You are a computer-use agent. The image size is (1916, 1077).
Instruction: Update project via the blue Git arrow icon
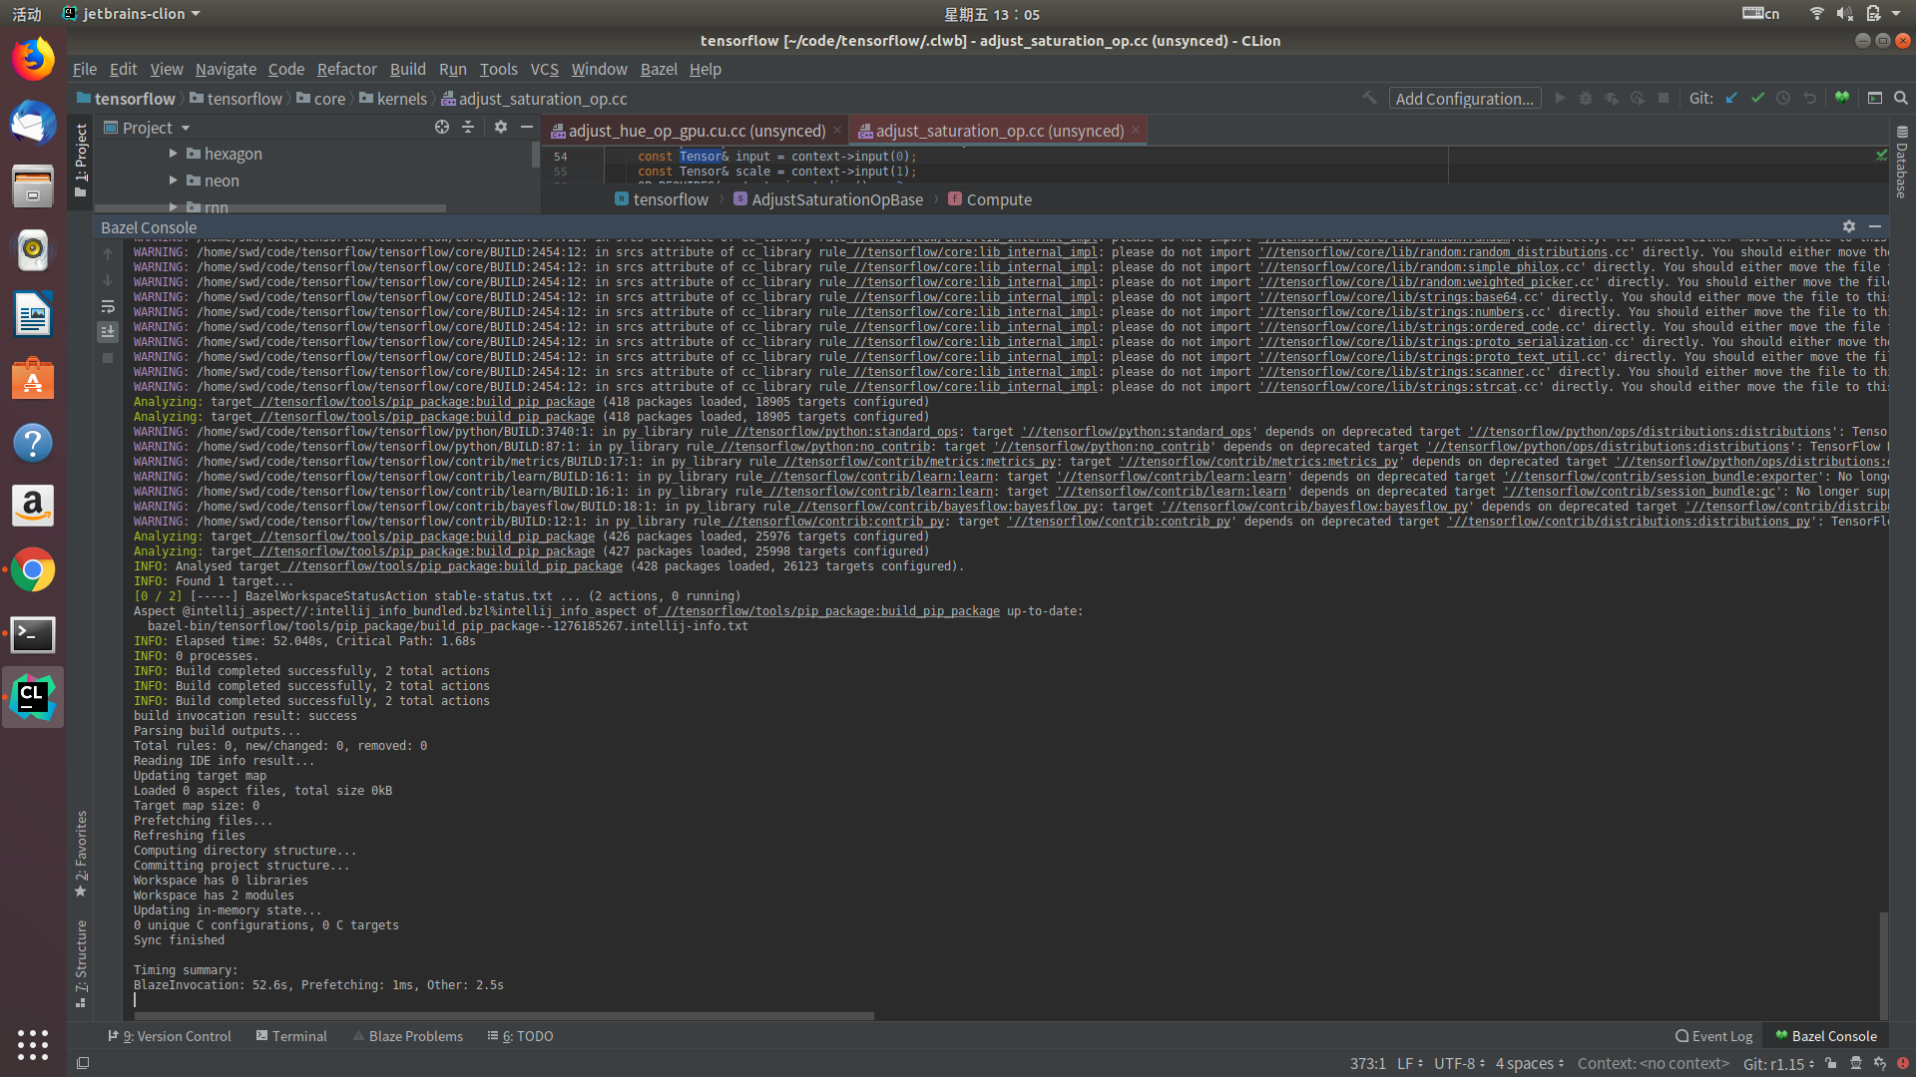pos(1731,99)
